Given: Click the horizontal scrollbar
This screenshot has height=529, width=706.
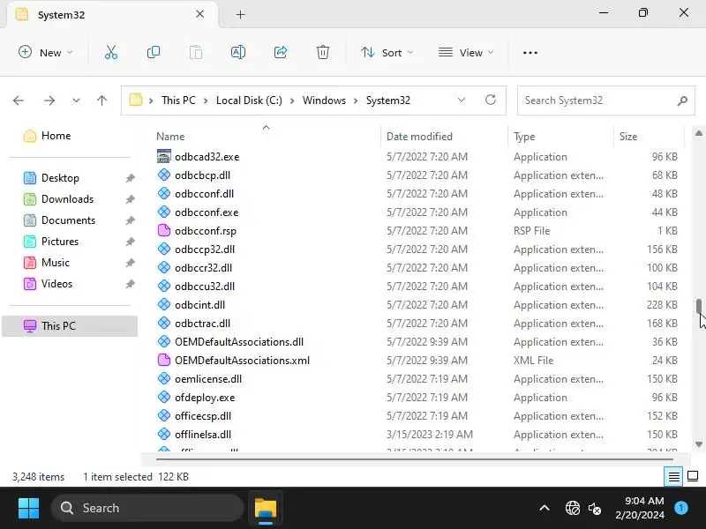Looking at the screenshot, I should tap(415, 459).
